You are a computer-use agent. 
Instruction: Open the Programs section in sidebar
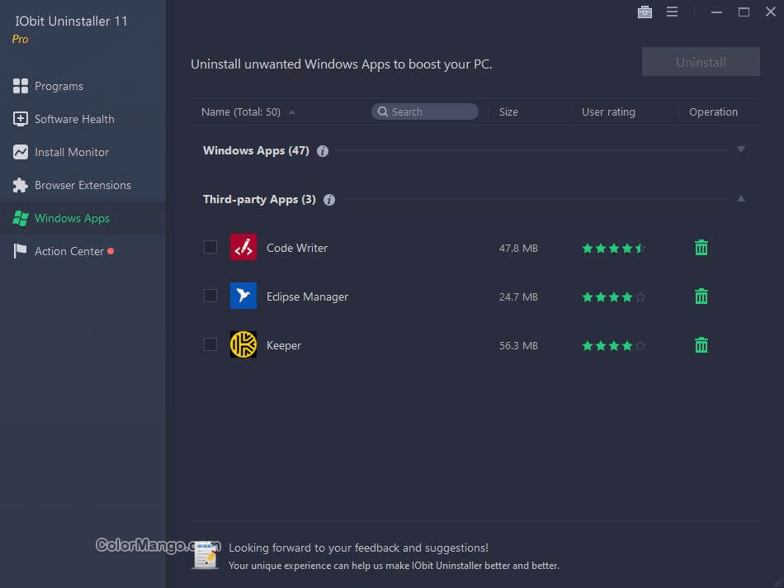coord(59,86)
